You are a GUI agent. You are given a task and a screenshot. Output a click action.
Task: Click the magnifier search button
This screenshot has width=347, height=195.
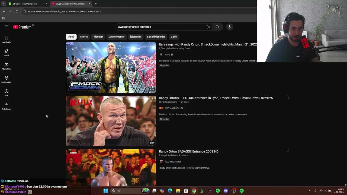coord(217,27)
